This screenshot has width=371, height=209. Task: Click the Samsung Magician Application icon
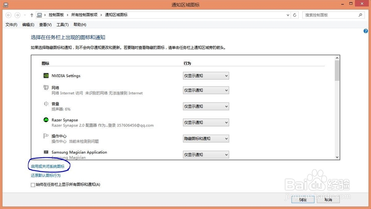(x=46, y=152)
